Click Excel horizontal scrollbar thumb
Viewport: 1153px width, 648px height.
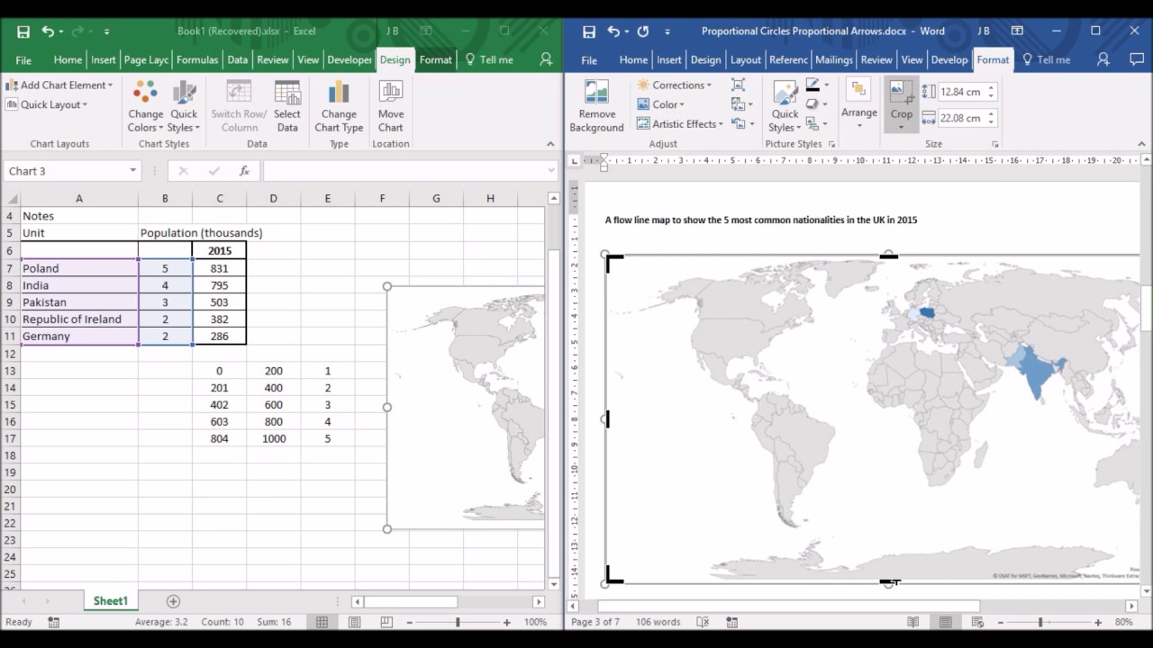click(x=411, y=601)
